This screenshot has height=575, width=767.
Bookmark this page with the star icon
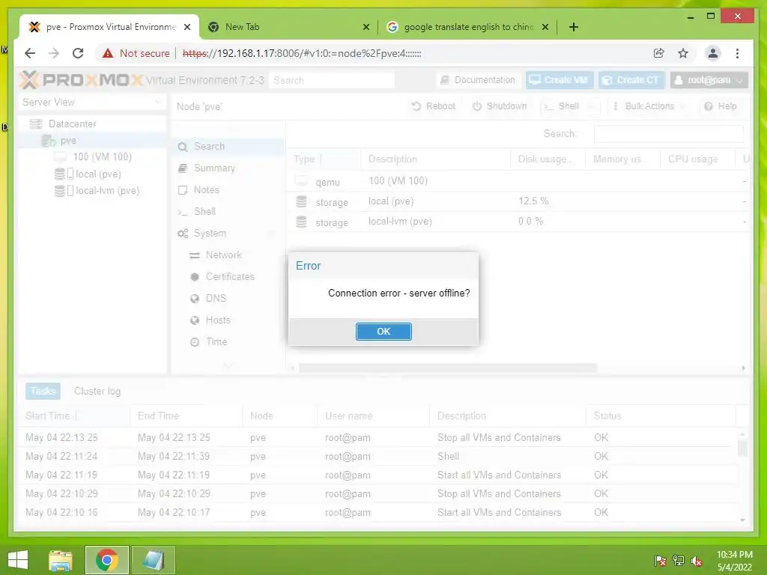(x=683, y=53)
